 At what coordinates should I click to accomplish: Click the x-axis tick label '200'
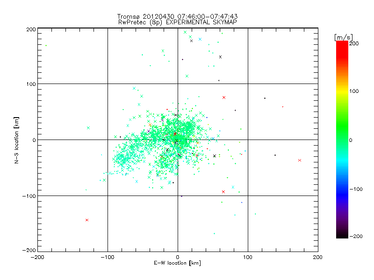pos(318,257)
